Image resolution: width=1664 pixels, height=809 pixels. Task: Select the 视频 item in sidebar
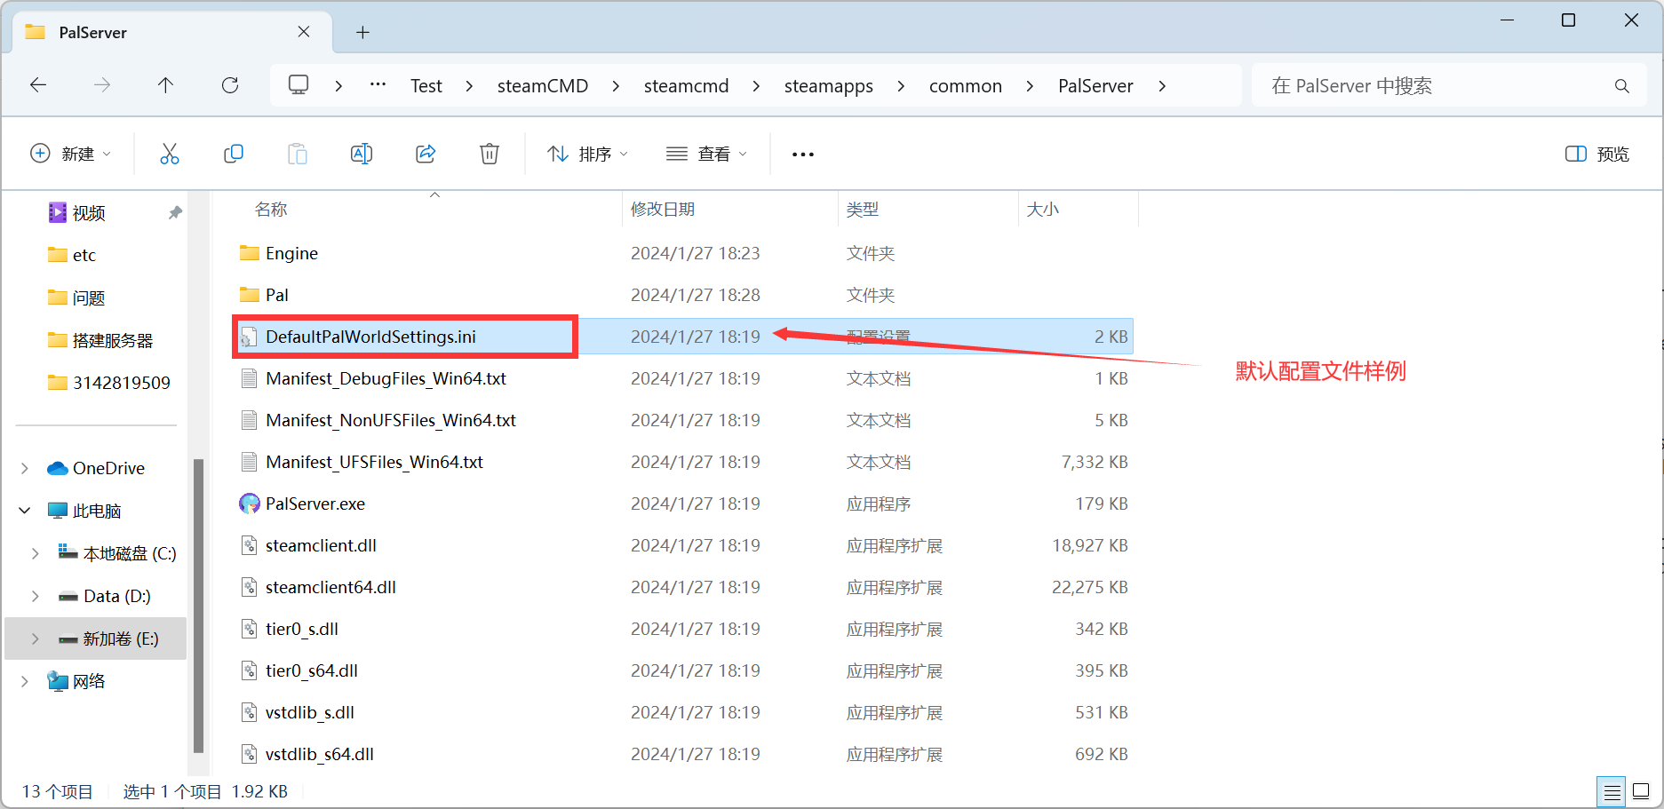[89, 212]
